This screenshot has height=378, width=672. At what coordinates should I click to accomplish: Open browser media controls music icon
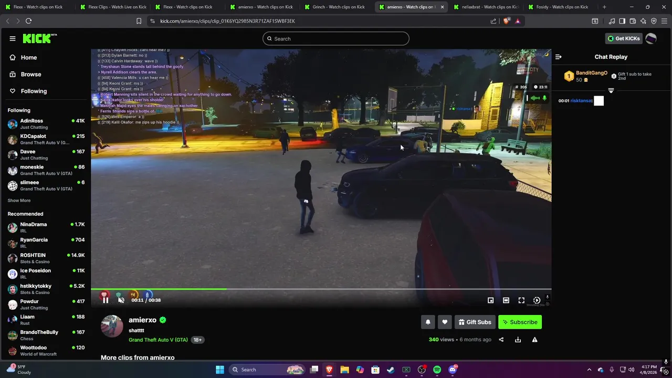(x=612, y=21)
